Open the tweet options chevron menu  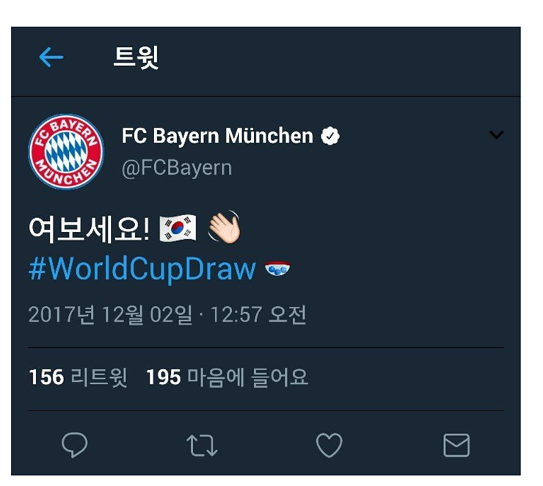496,135
